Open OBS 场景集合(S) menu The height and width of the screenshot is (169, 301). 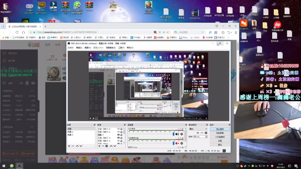pyautogui.click(x=111, y=48)
